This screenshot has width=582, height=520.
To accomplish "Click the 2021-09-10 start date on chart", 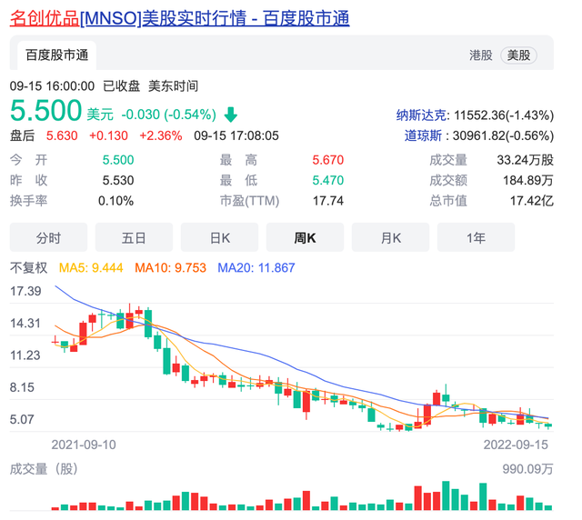I will pos(84,445).
